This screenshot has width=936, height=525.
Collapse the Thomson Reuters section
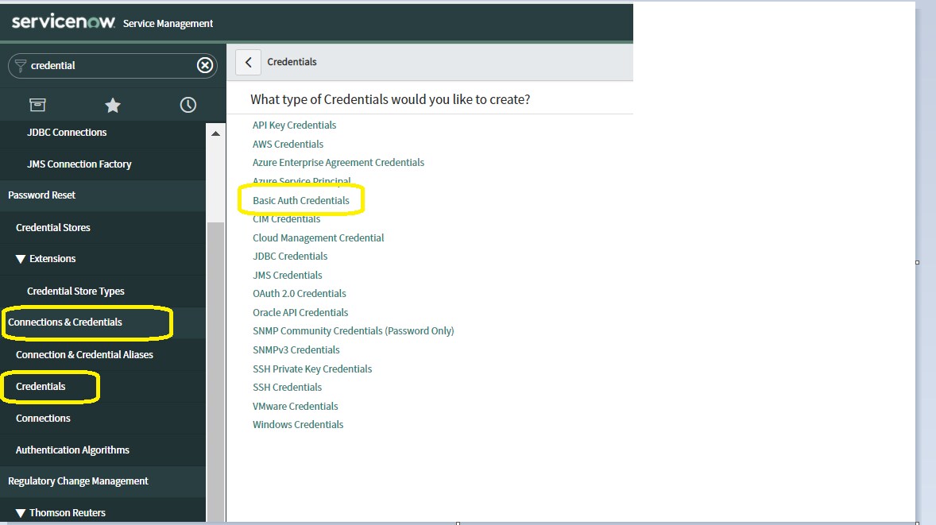click(x=21, y=513)
